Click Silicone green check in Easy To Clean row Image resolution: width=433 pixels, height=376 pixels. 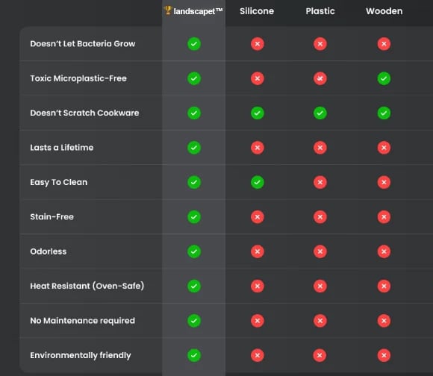click(258, 182)
